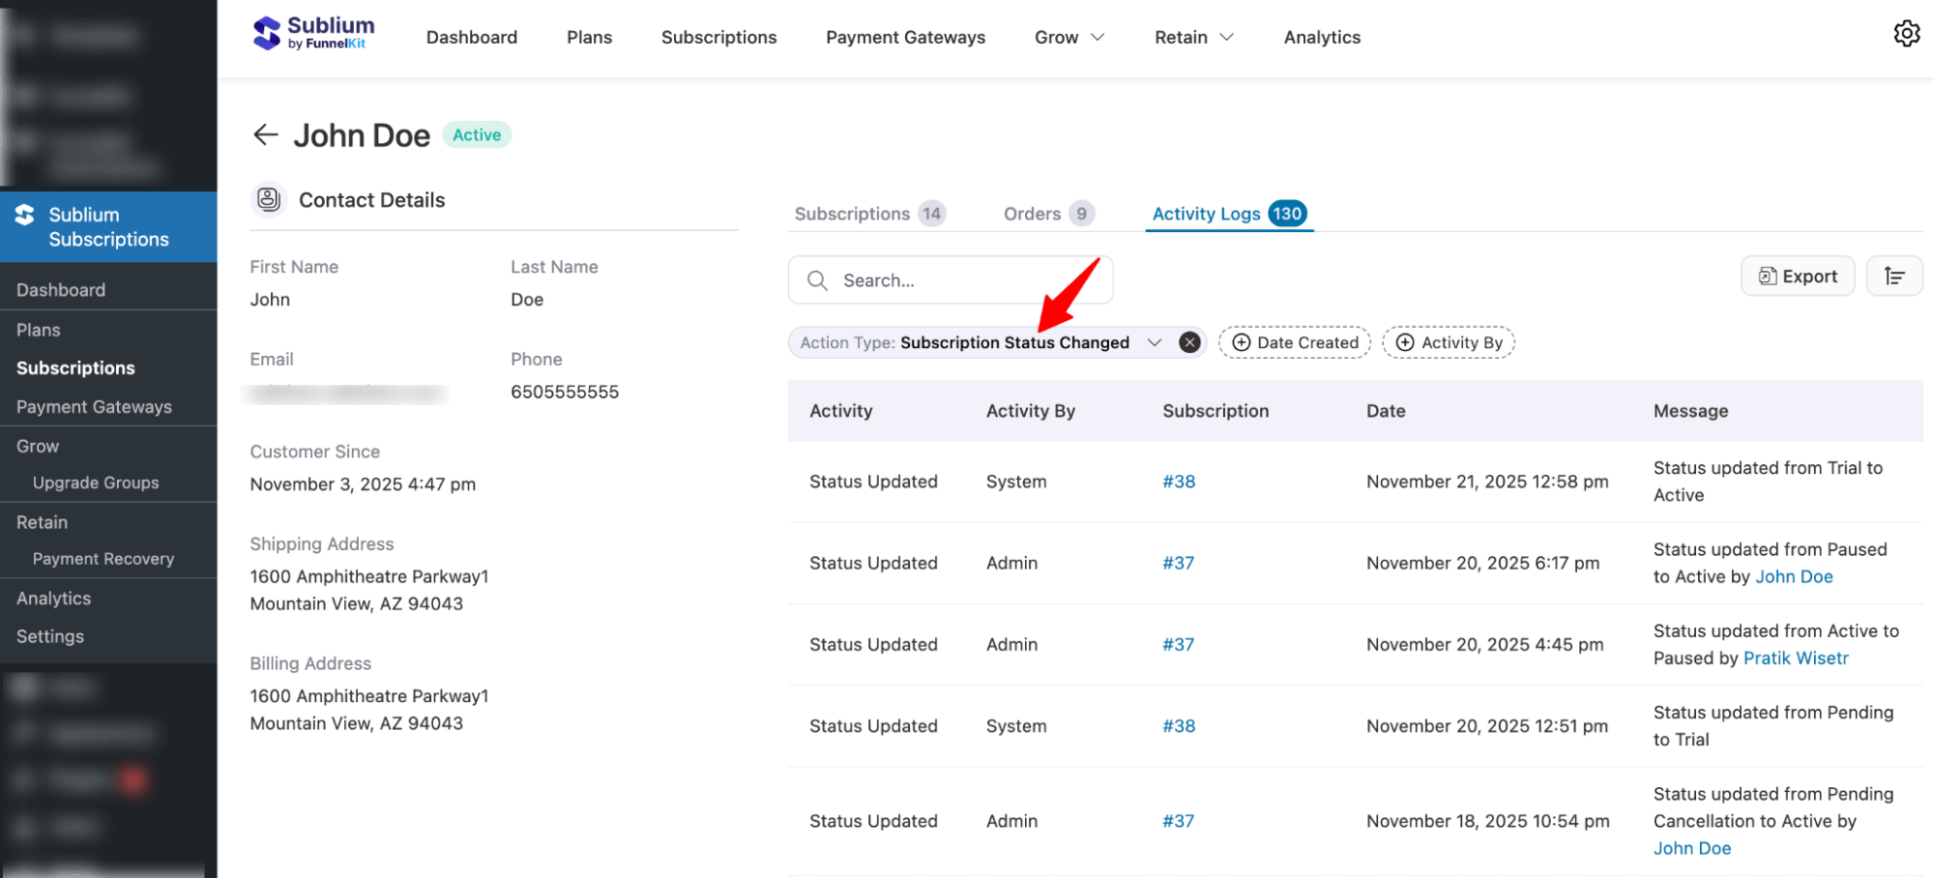Open the sort order icon beside Export
The image size is (1933, 878).
coord(1894,276)
